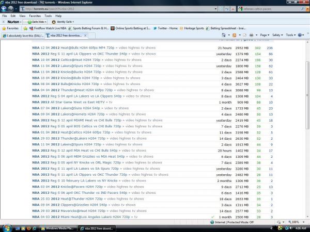Open the View menu
310x232 pixels.
click(x=20, y=16)
